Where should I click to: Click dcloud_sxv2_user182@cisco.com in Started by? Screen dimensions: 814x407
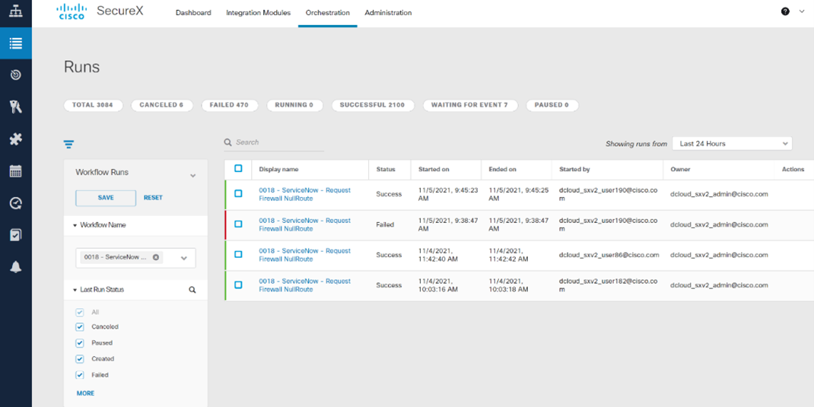point(609,285)
